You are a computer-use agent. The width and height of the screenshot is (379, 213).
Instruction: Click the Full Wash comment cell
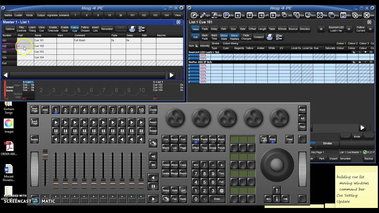(x=92, y=40)
